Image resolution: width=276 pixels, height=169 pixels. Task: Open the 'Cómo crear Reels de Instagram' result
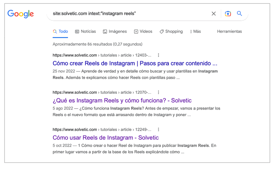click(x=135, y=63)
